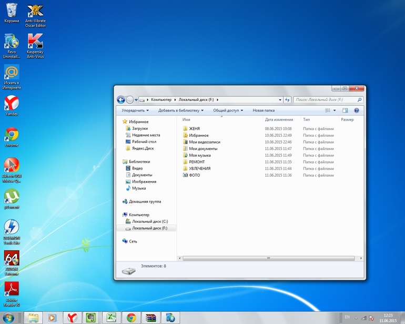Open the view options dropdown arrow
This screenshot has width=405, height=324.
[335, 110]
